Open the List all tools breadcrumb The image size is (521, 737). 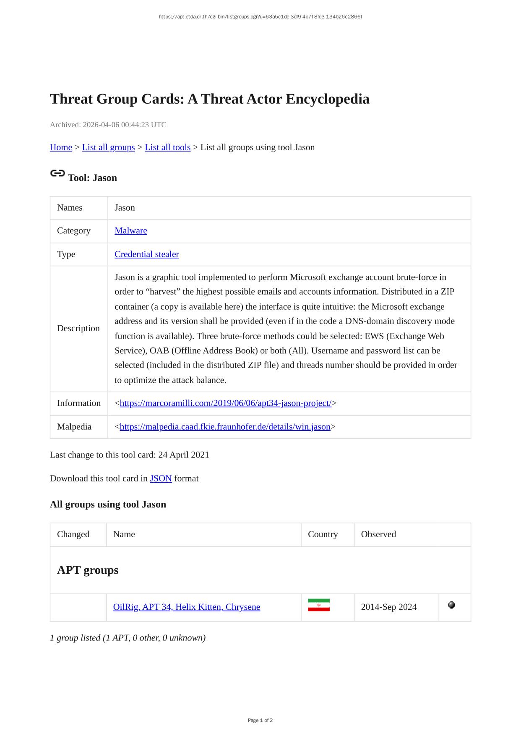click(x=167, y=147)
